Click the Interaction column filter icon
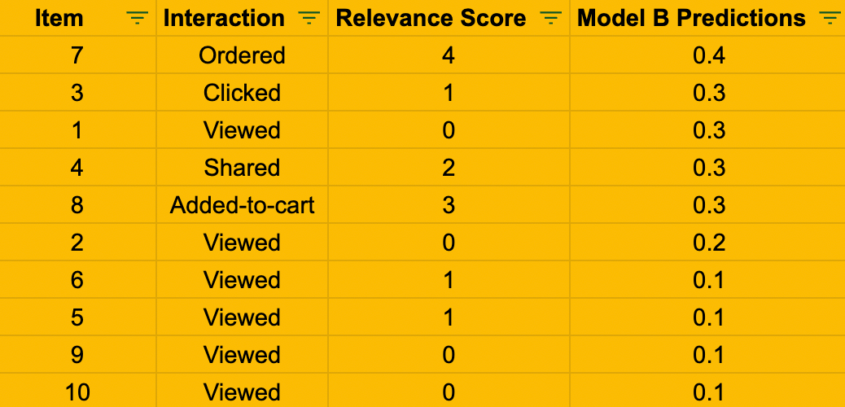 coord(309,19)
